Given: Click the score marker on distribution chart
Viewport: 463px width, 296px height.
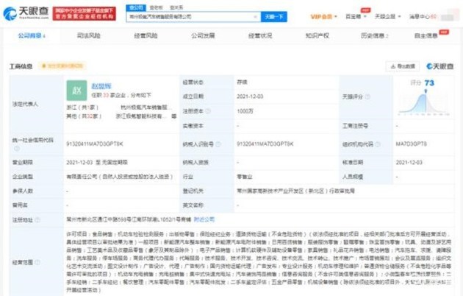Looking at the screenshot, I should coord(426,91).
